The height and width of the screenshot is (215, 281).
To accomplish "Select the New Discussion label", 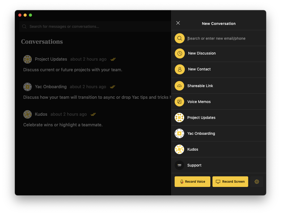I will click(202, 53).
